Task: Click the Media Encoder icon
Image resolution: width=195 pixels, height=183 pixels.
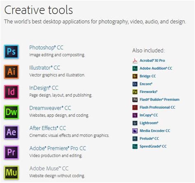Action: (135, 131)
